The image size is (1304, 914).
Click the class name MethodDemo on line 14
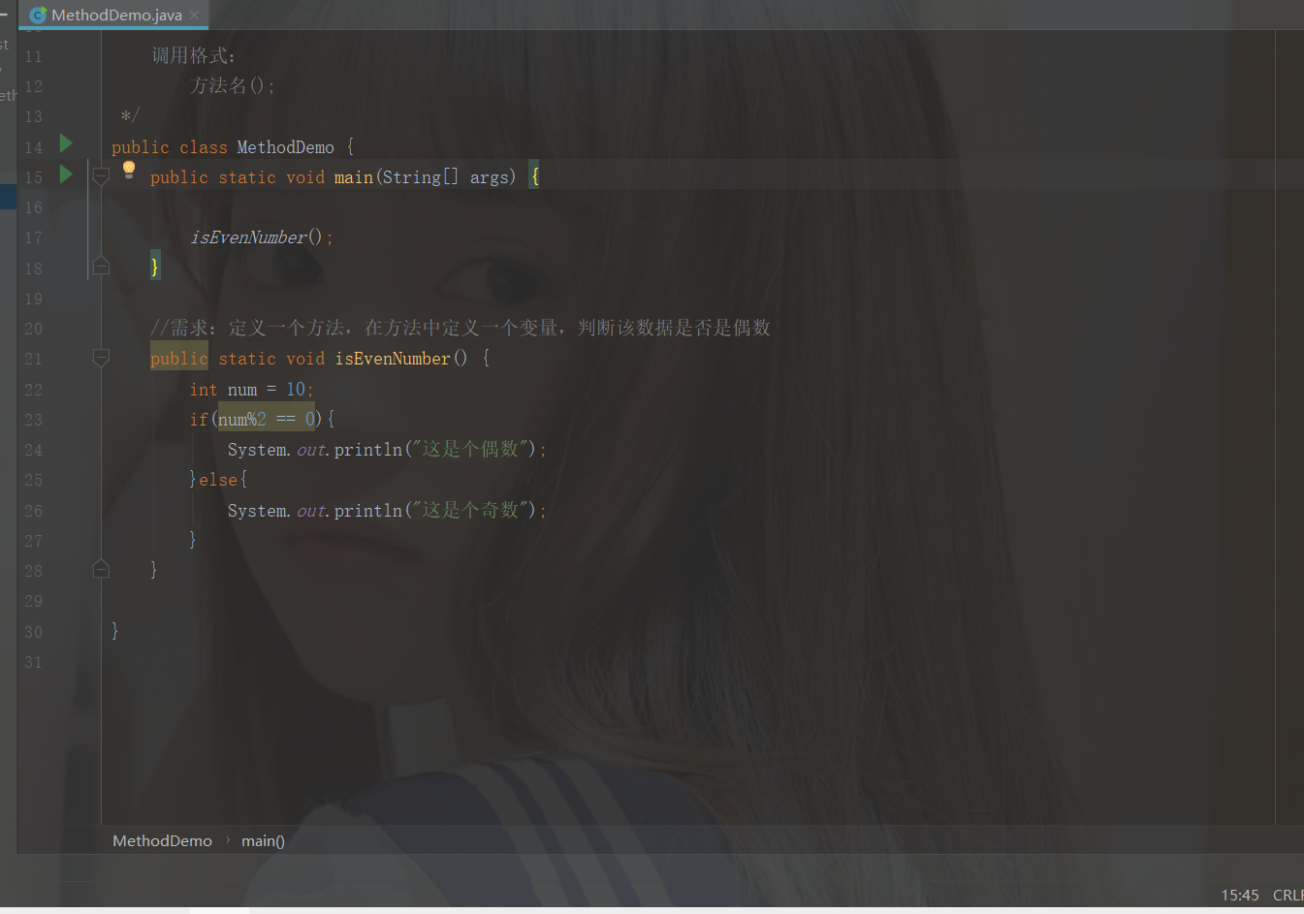point(286,147)
